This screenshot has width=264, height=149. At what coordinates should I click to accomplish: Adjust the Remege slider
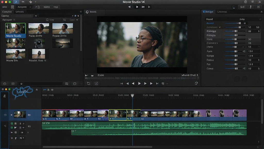235,31
